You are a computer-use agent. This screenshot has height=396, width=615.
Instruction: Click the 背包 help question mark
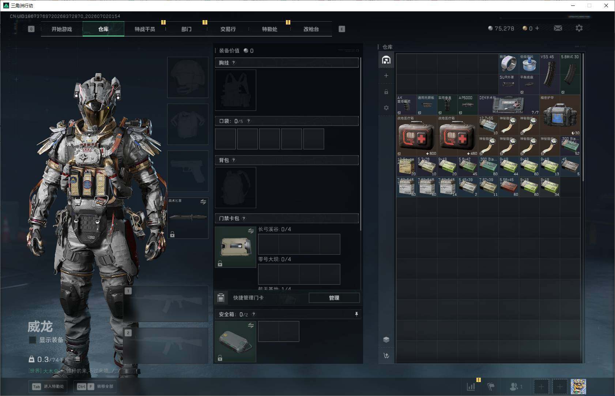(234, 160)
